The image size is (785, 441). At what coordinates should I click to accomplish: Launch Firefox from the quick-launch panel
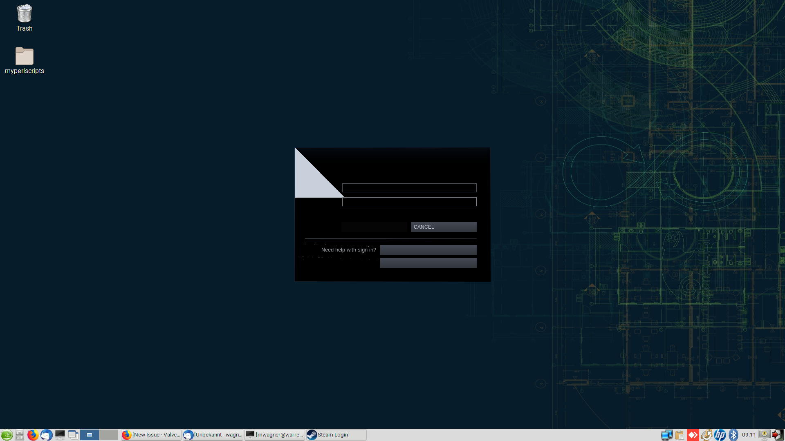(x=33, y=435)
